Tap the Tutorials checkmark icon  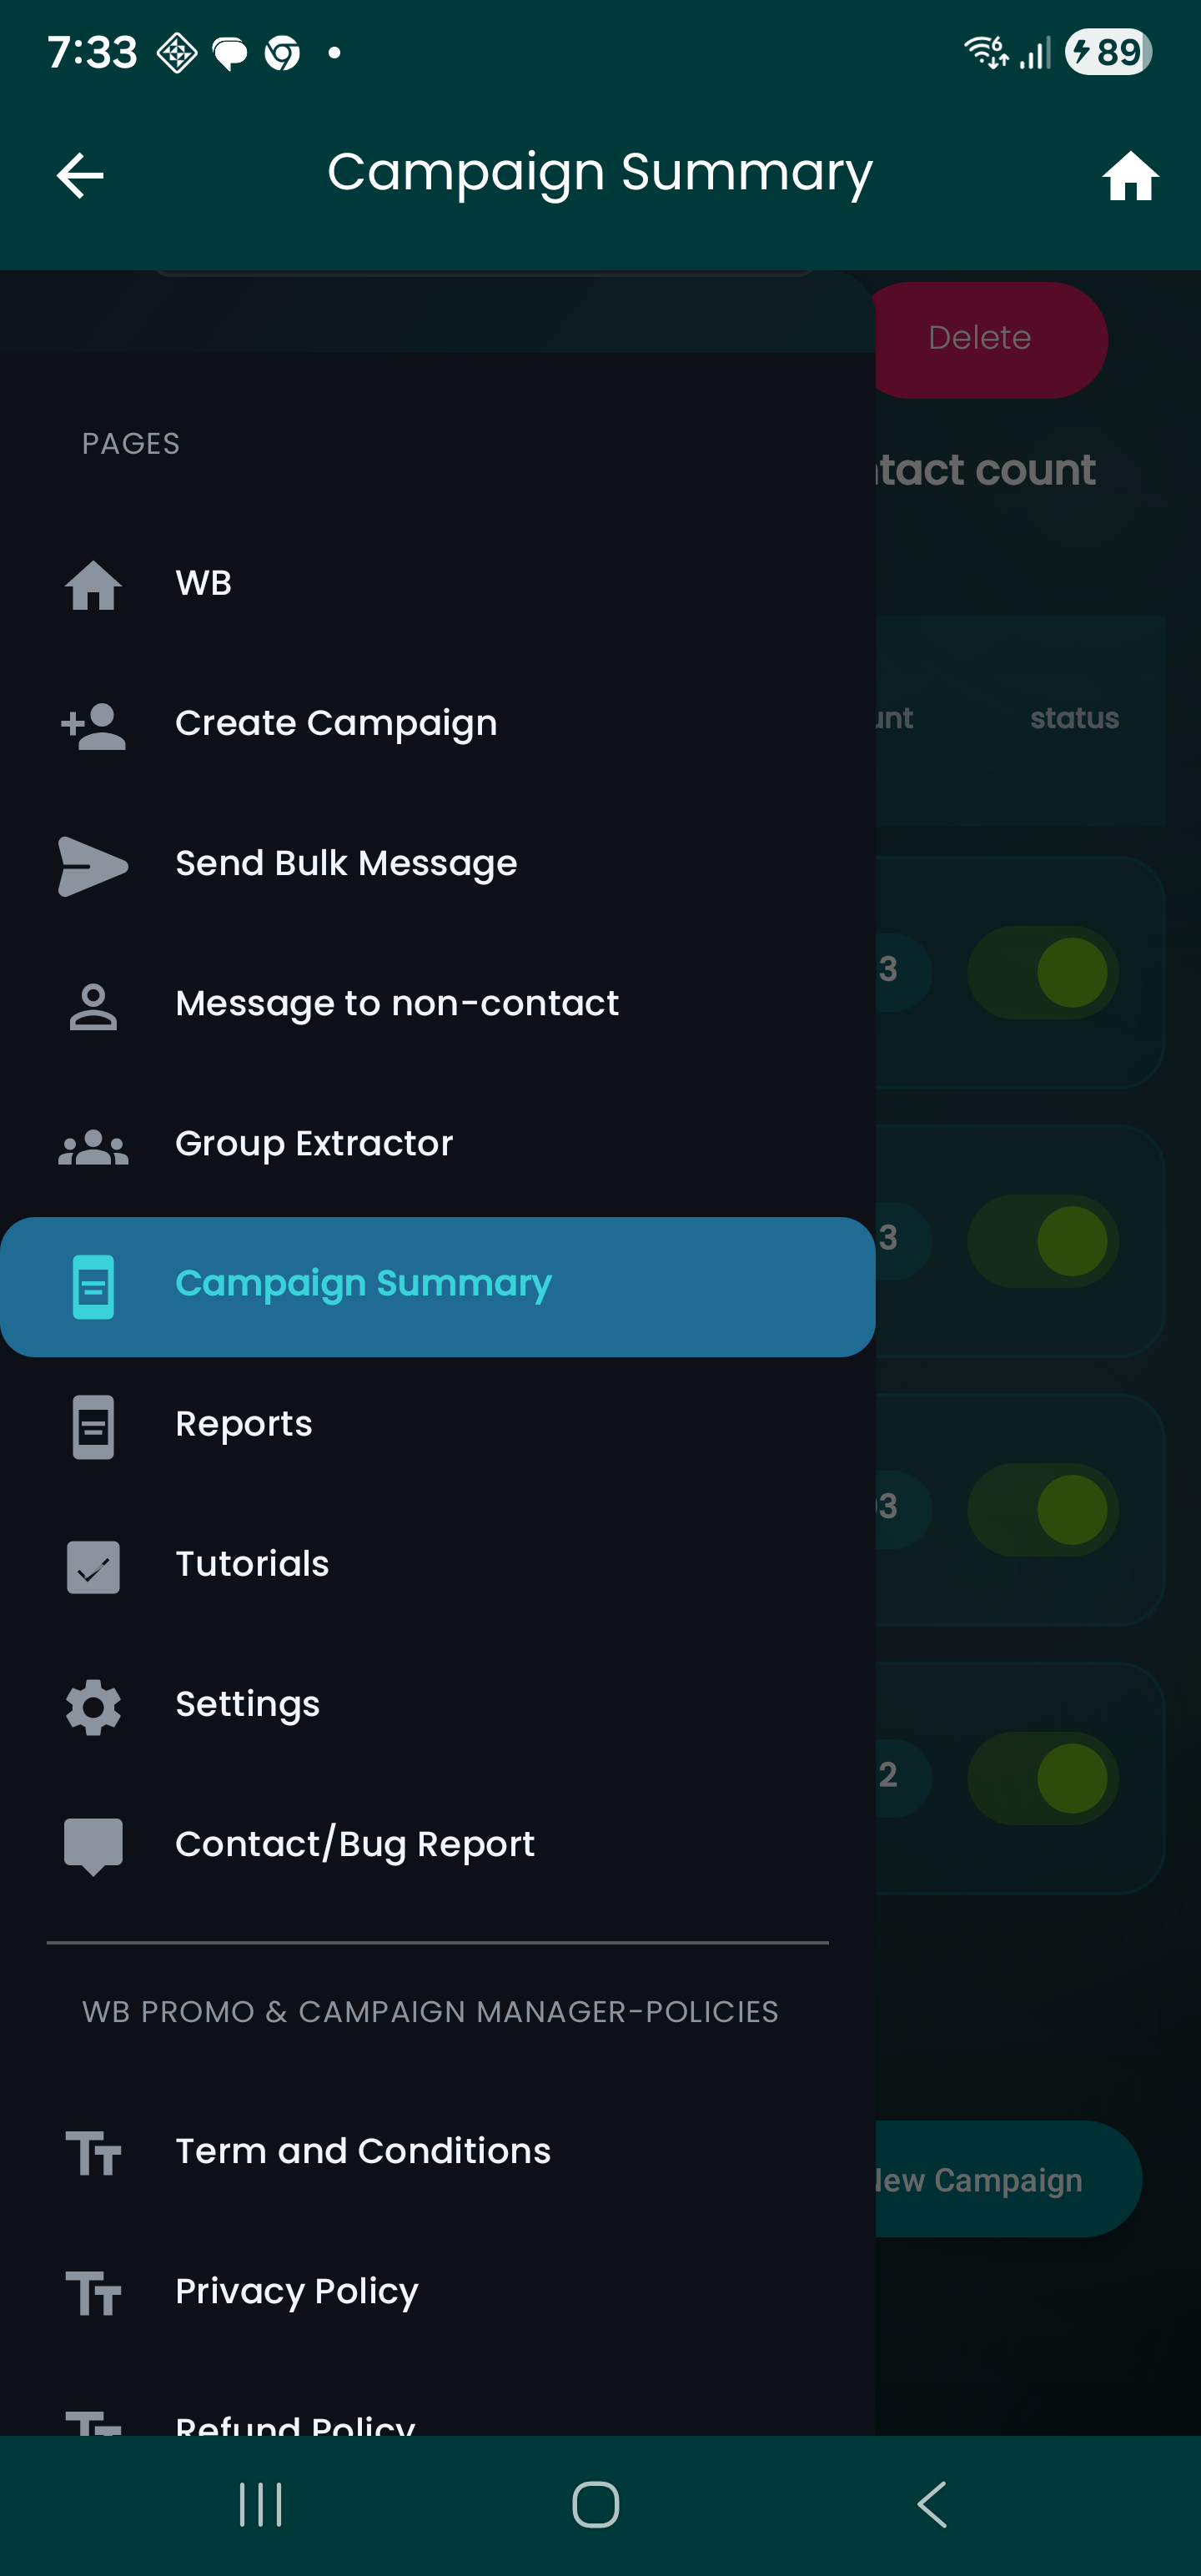click(93, 1566)
